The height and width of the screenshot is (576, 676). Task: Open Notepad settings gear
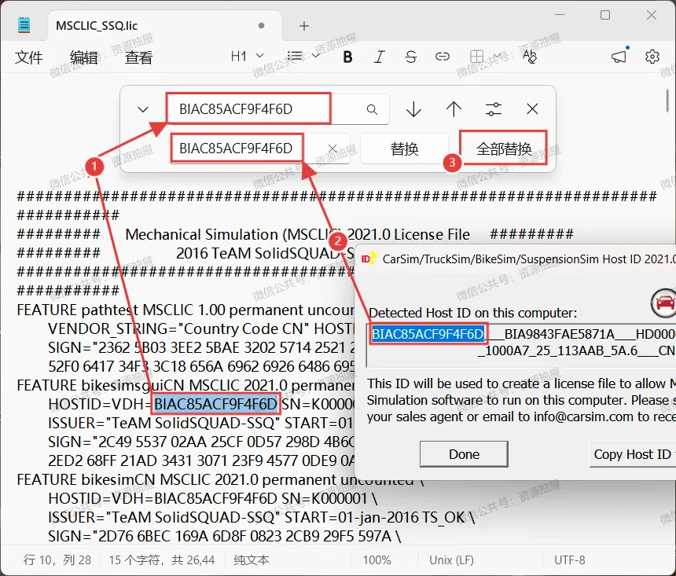(x=652, y=57)
